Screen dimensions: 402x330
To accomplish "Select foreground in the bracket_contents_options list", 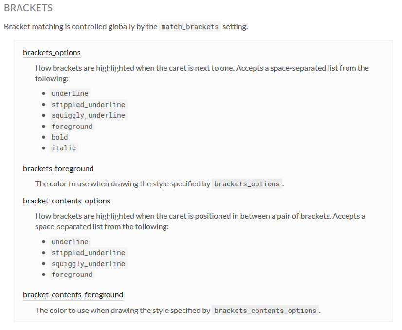I will [72, 275].
